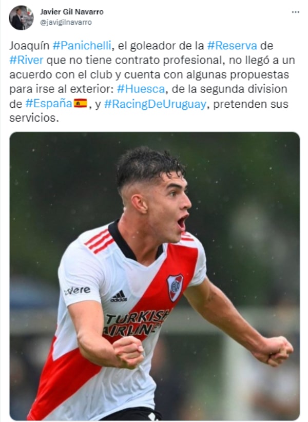The width and height of the screenshot is (308, 422).
Task: Open the tweet's three-dot more options menu
Action: [x=295, y=12]
